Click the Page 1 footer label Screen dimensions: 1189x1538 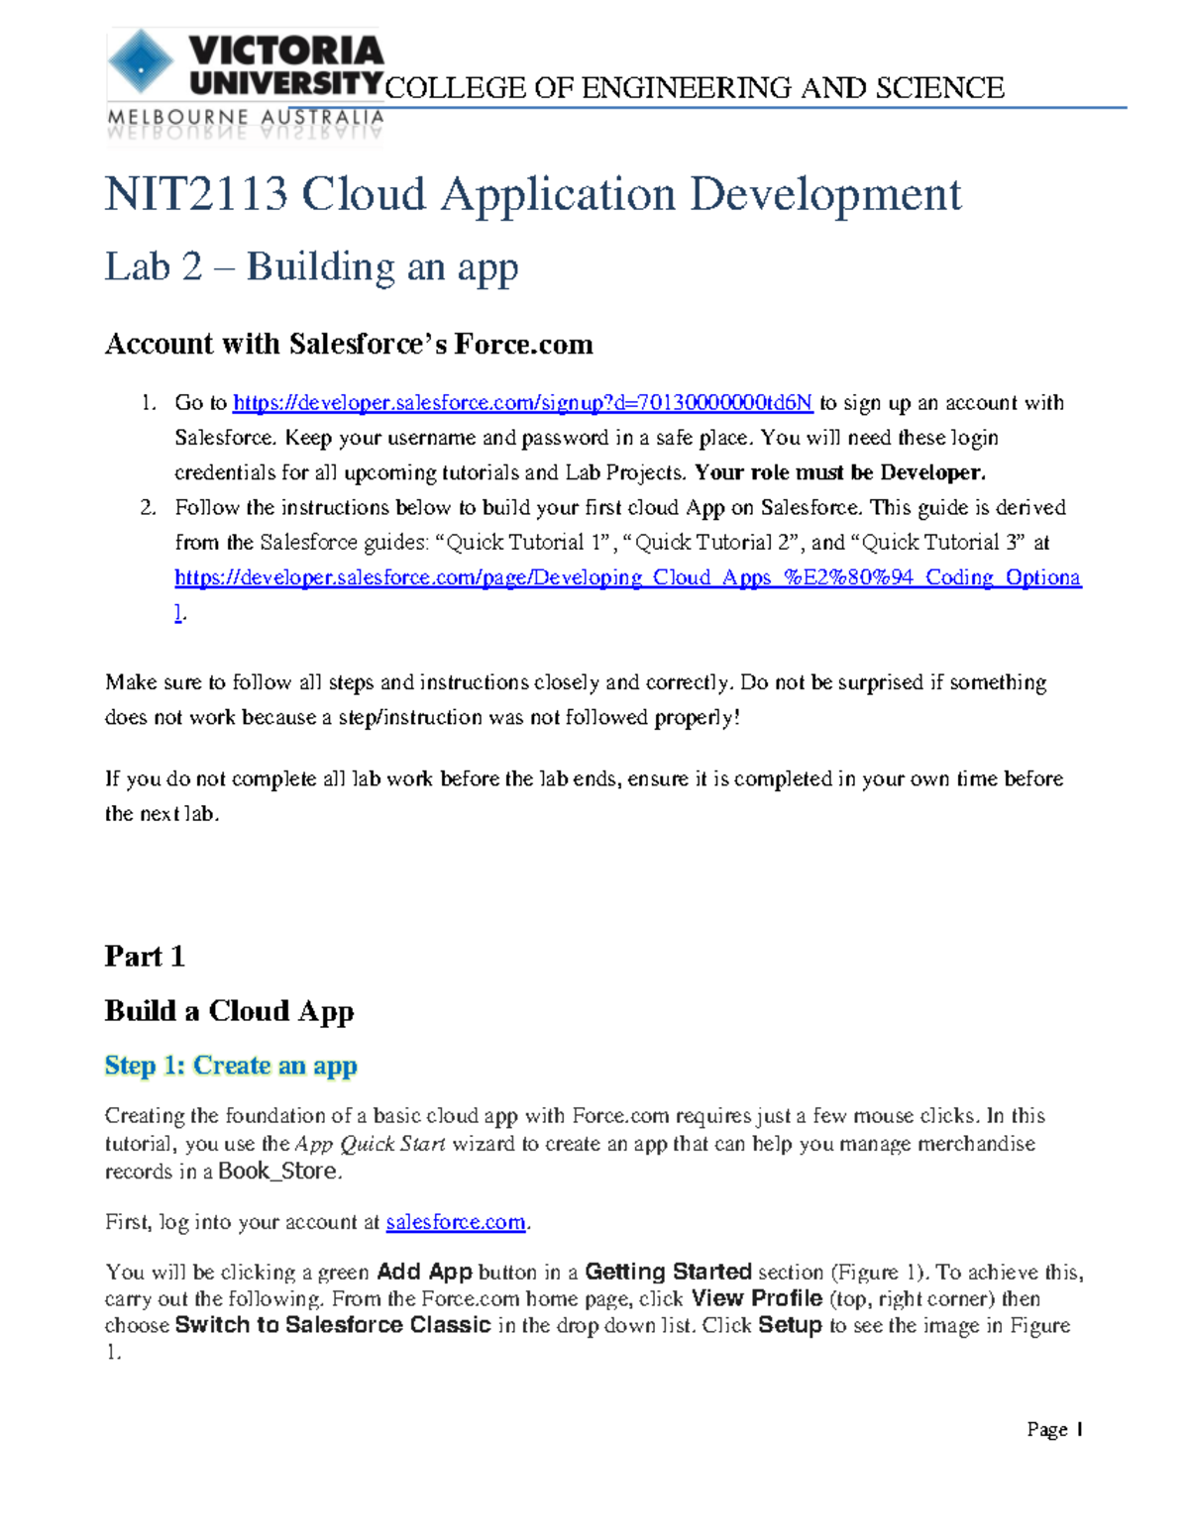click(x=1052, y=1429)
